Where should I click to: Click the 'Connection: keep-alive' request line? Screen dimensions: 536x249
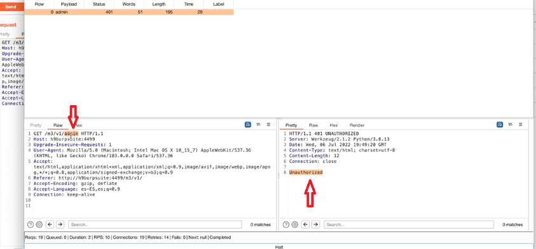click(64, 195)
